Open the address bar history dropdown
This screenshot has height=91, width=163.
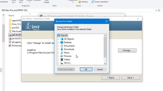pos(156,10)
